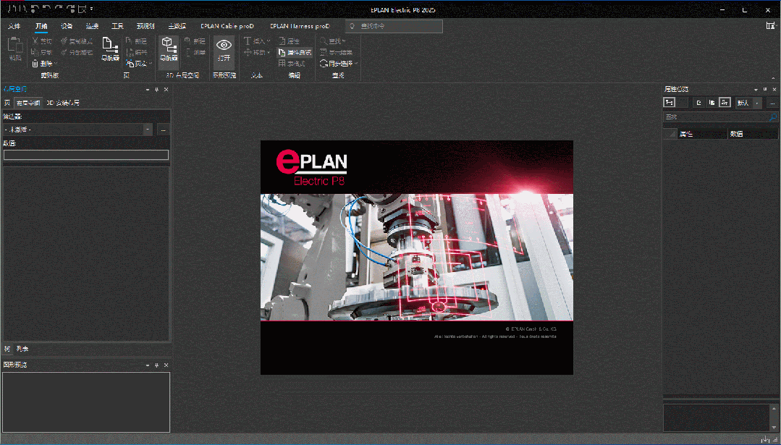This screenshot has height=445, width=781.
Task: Open the File menu tab
Action: [x=14, y=26]
